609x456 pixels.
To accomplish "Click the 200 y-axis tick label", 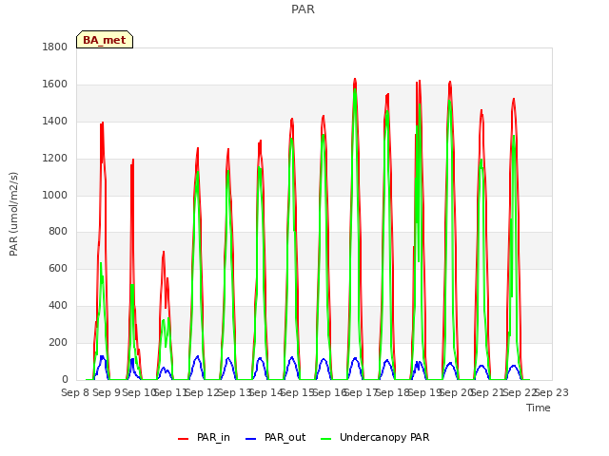I will coord(58,342).
